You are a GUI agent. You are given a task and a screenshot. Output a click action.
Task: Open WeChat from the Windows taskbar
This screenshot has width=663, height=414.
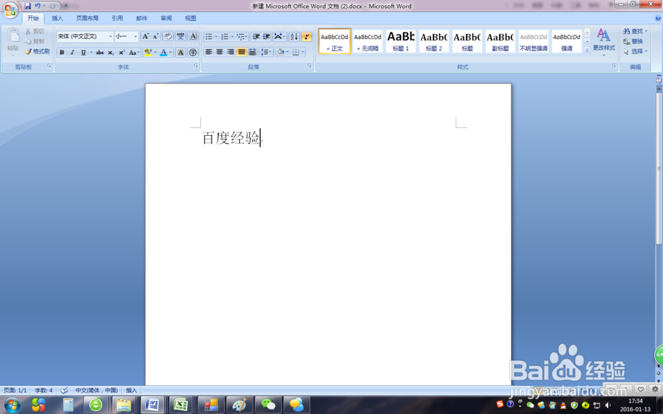268,405
